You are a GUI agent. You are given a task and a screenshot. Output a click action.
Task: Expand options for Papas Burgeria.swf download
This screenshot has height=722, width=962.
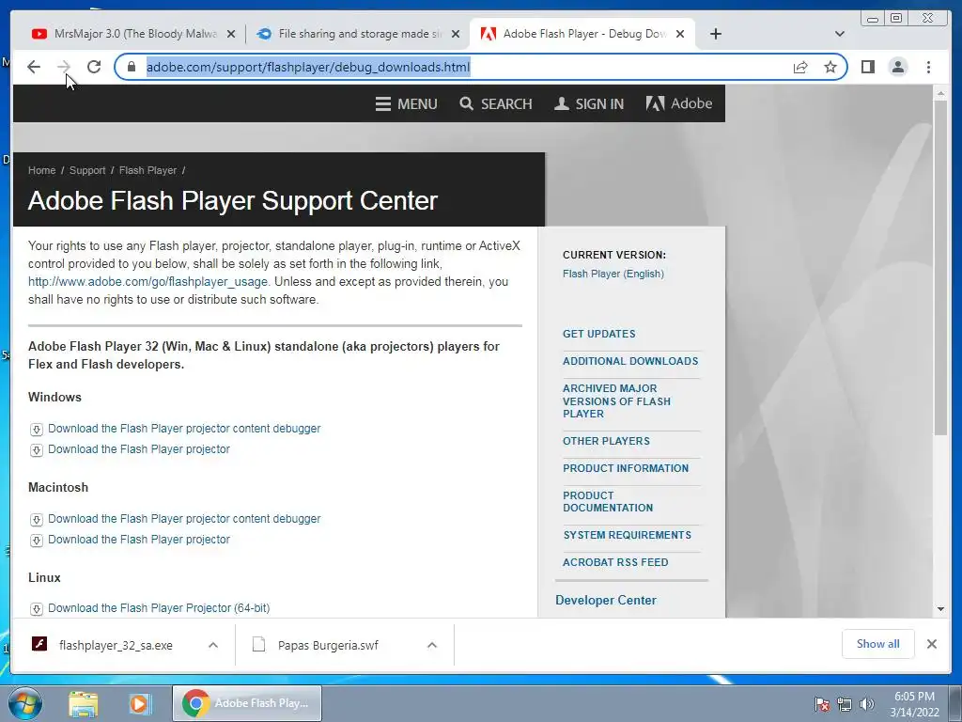432,645
